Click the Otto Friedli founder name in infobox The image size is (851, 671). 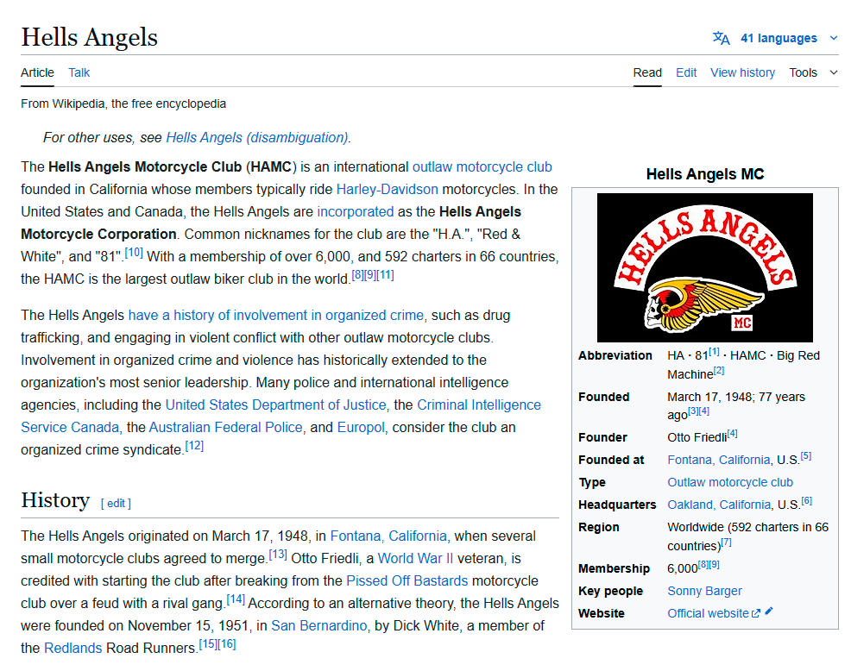tap(697, 438)
